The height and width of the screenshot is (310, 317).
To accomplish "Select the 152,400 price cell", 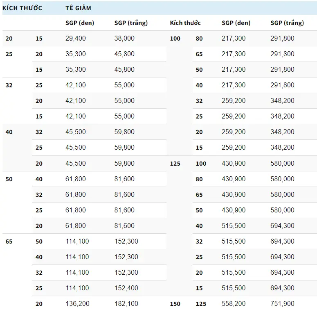I will (126, 288).
